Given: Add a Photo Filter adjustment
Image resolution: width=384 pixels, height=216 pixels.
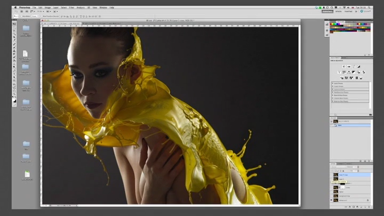Looking at the screenshot, I should click(359, 72).
